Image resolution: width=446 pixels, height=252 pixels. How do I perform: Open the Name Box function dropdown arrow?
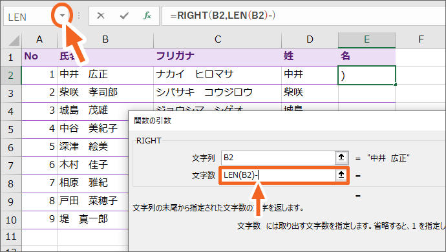click(x=62, y=16)
